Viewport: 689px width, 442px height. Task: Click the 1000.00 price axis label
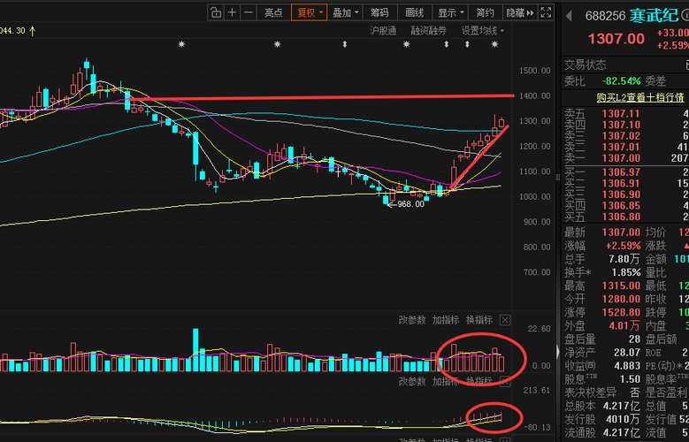(535, 196)
